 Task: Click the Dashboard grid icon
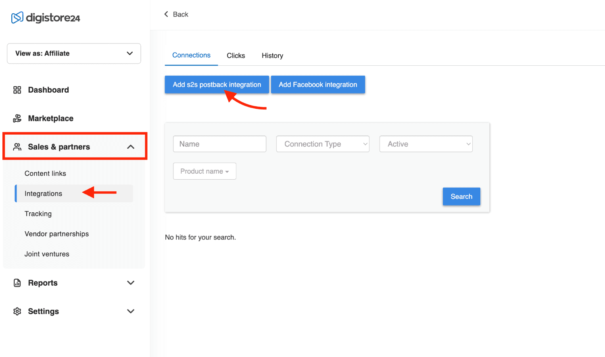(17, 90)
